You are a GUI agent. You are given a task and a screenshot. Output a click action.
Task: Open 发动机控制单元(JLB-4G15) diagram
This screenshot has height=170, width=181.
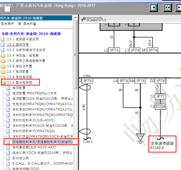(34, 120)
